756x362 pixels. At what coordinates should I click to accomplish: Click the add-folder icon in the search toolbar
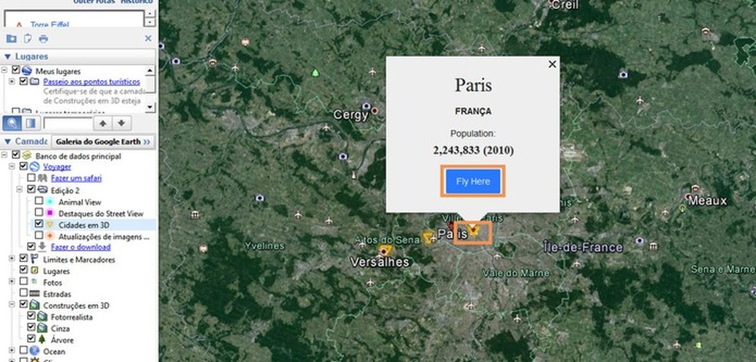pos(11,39)
